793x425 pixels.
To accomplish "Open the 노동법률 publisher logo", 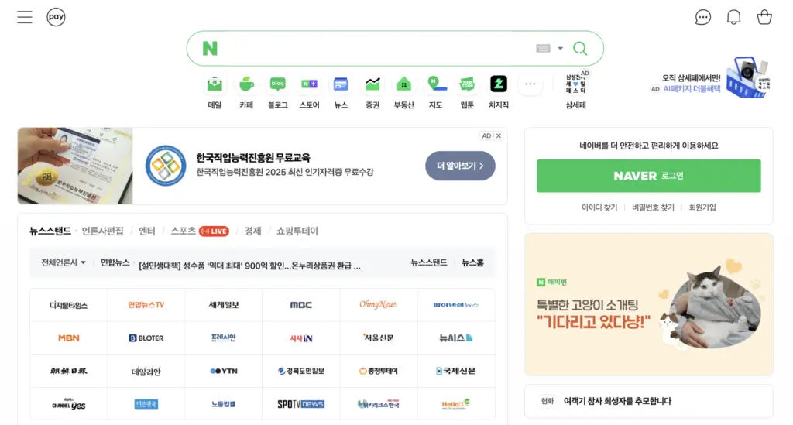I will (224, 404).
